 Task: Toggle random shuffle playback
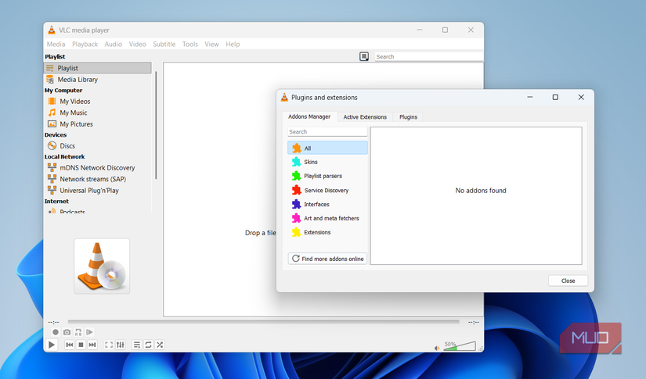pos(160,345)
